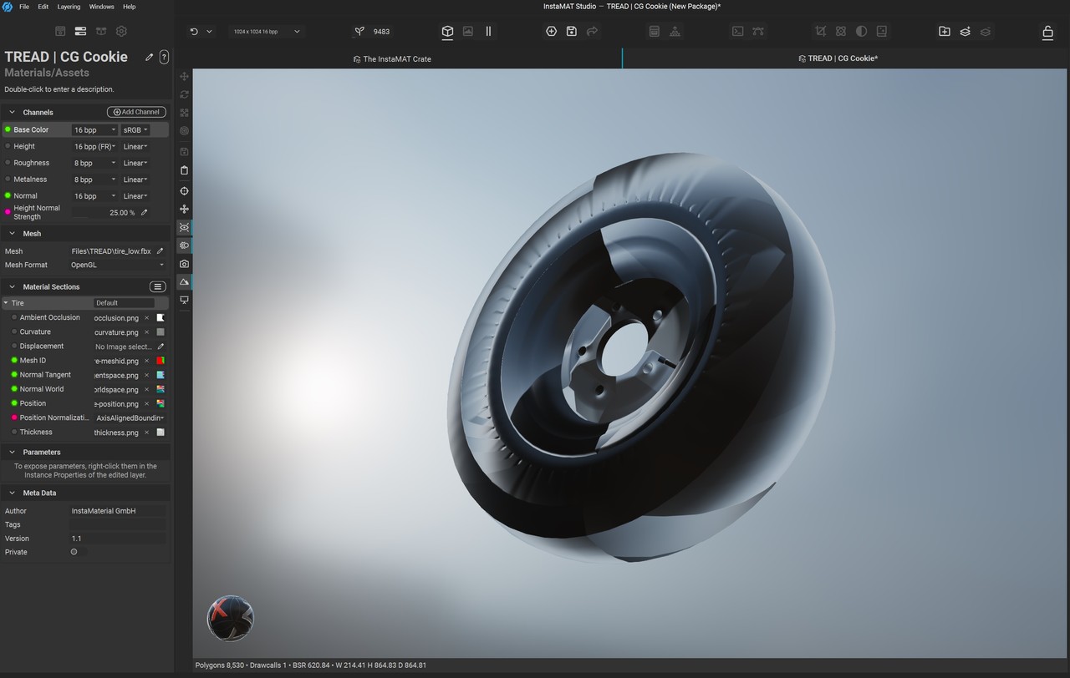Viewport: 1070px width, 678px height.
Task: Enable the Height channel indicator
Action: pyautogui.click(x=8, y=146)
